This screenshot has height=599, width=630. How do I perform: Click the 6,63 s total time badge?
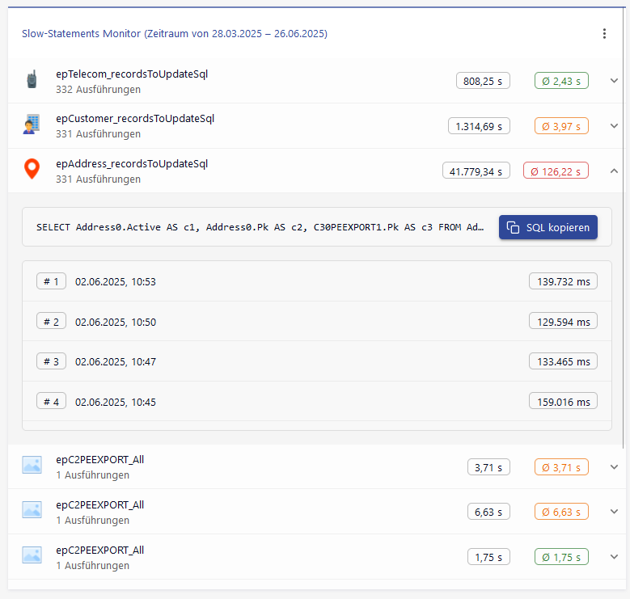pyautogui.click(x=488, y=512)
